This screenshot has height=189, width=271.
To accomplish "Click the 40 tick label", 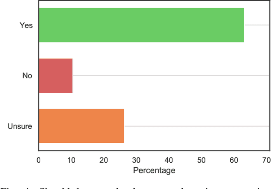I will [x=169, y=160].
